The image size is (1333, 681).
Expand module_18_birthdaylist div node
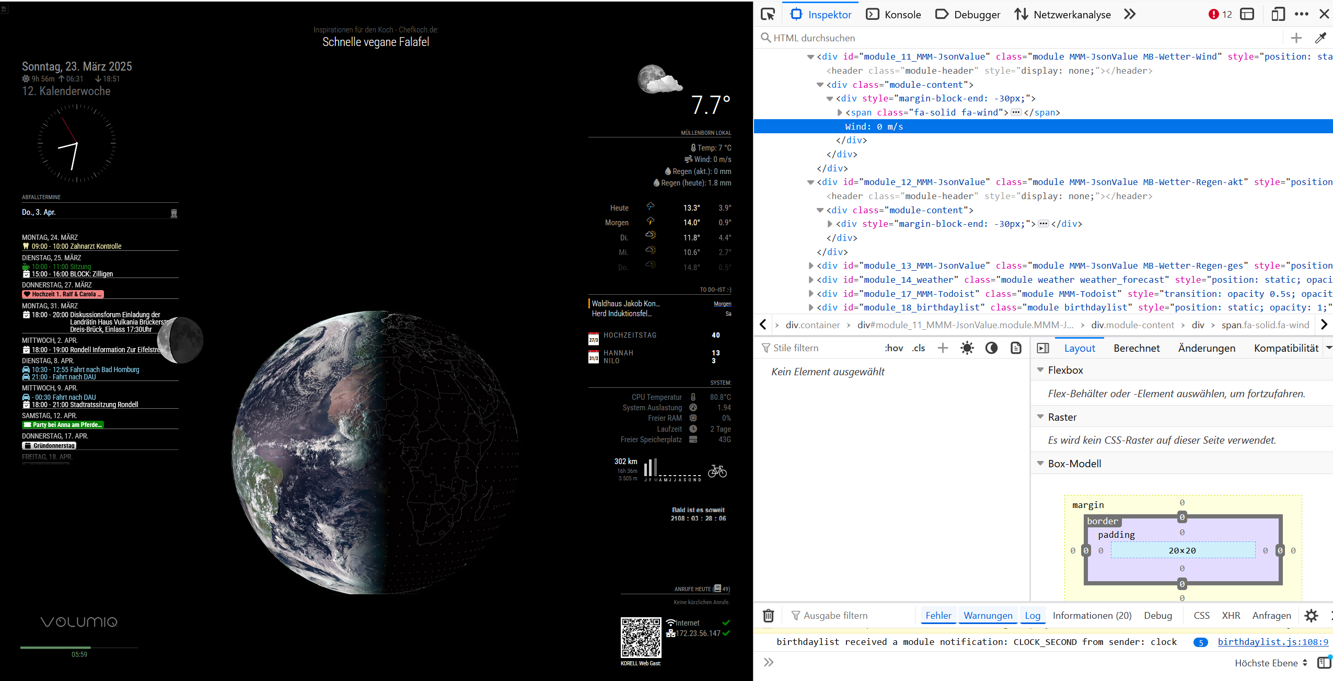click(x=811, y=307)
